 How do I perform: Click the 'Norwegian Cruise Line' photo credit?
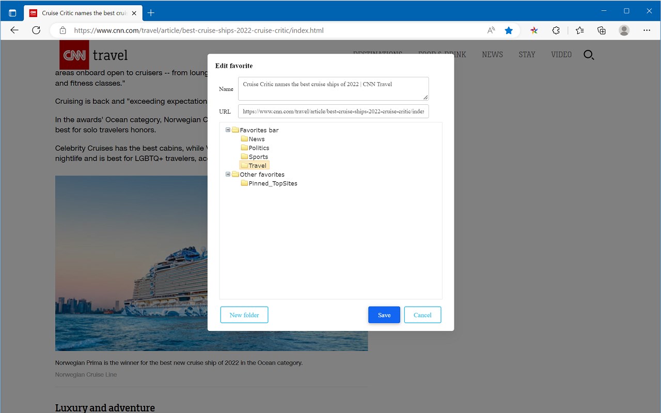tap(86, 375)
